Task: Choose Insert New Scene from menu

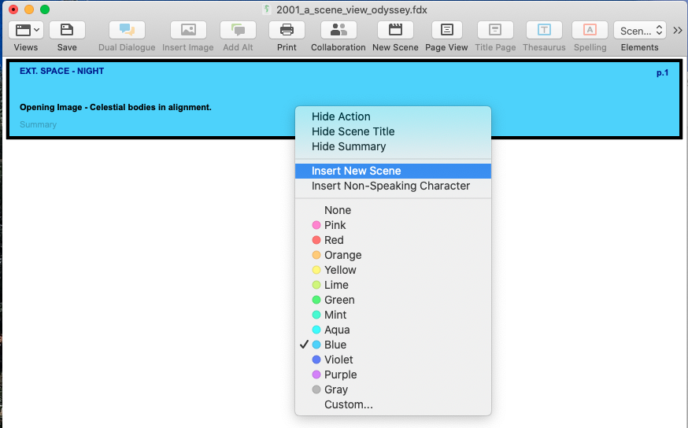Action: 356,171
